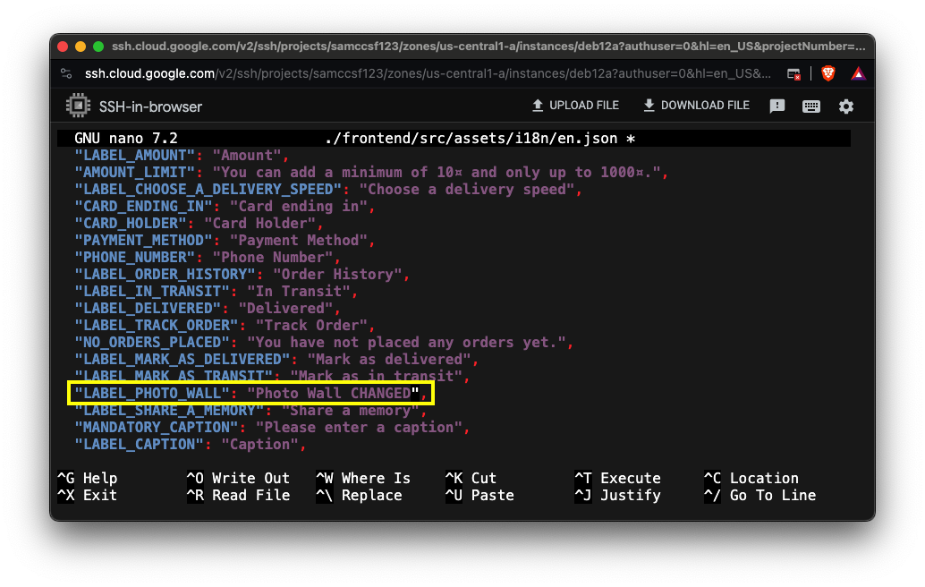
Task: Click UPLOAD FILE button
Action: [575, 106]
